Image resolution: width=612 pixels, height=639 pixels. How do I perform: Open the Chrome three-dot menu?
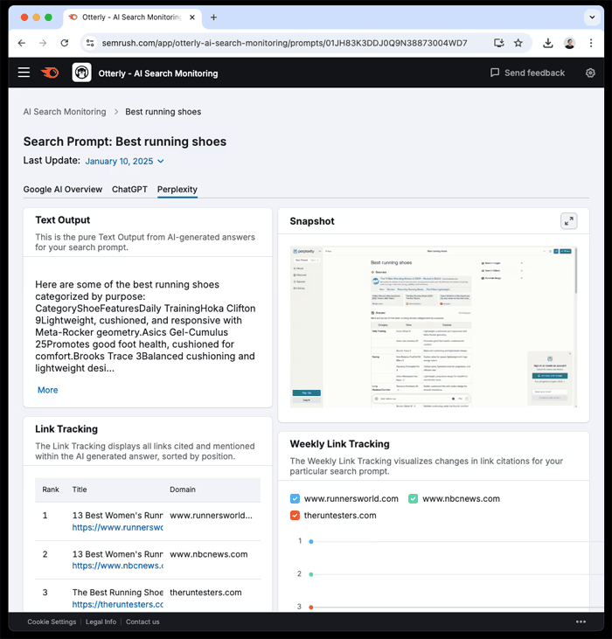[591, 43]
